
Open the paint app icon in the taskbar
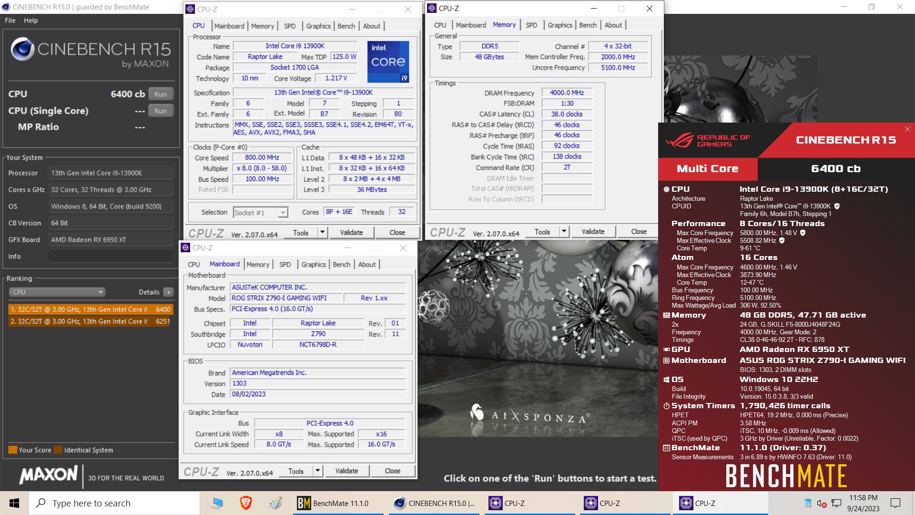click(275, 503)
